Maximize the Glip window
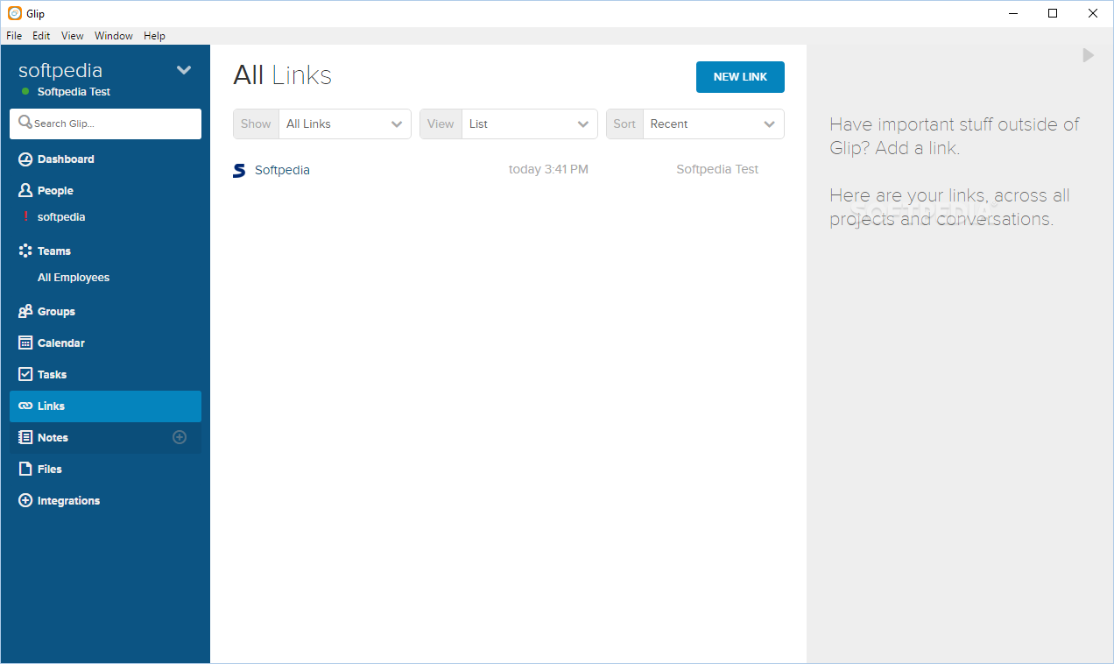The width and height of the screenshot is (1114, 664). click(1053, 13)
